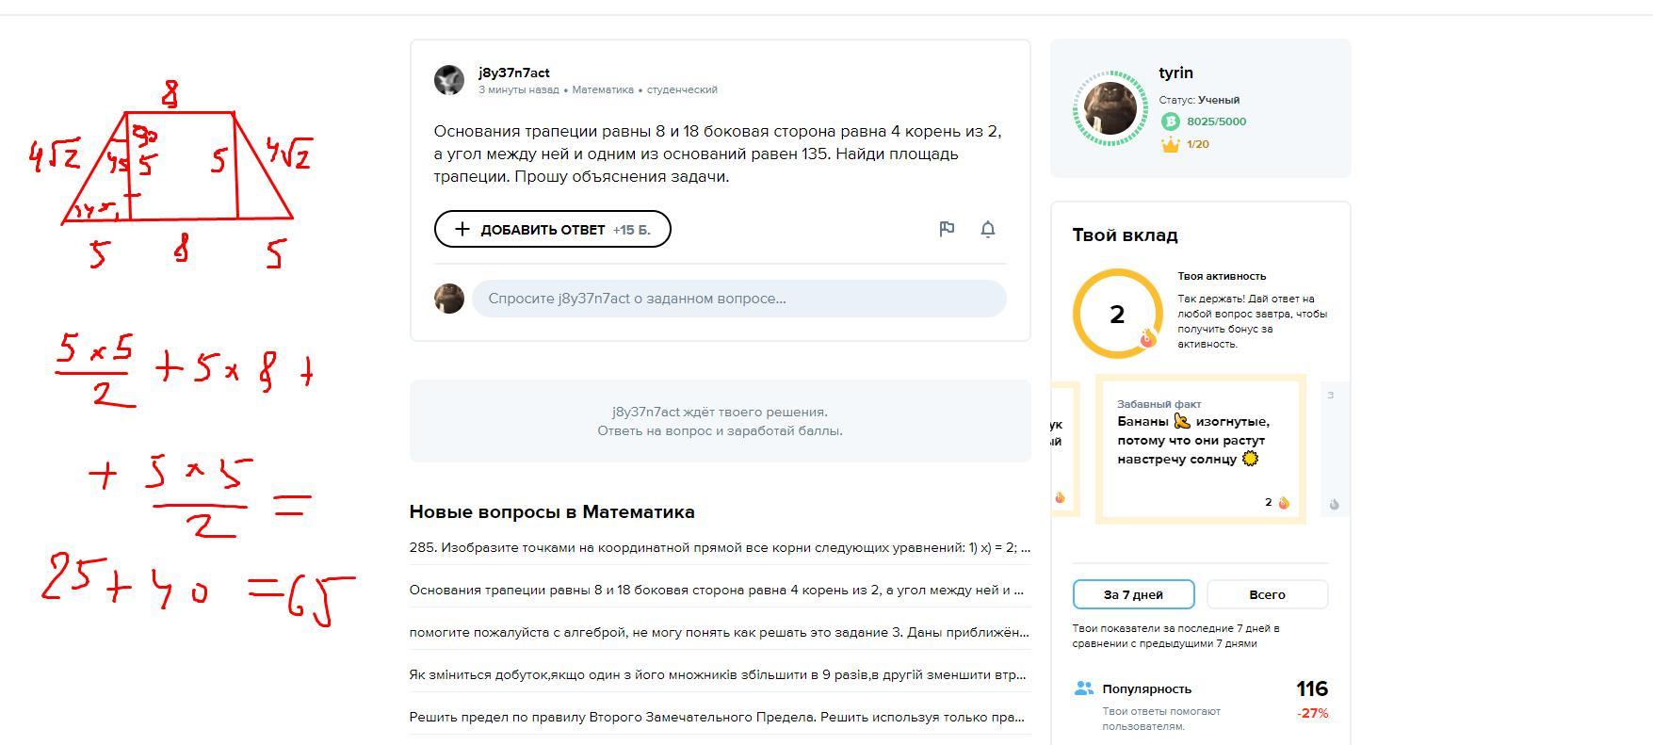This screenshot has width=1653, height=745.
Task: Click the flame icon on banana fact card
Action: (1284, 503)
